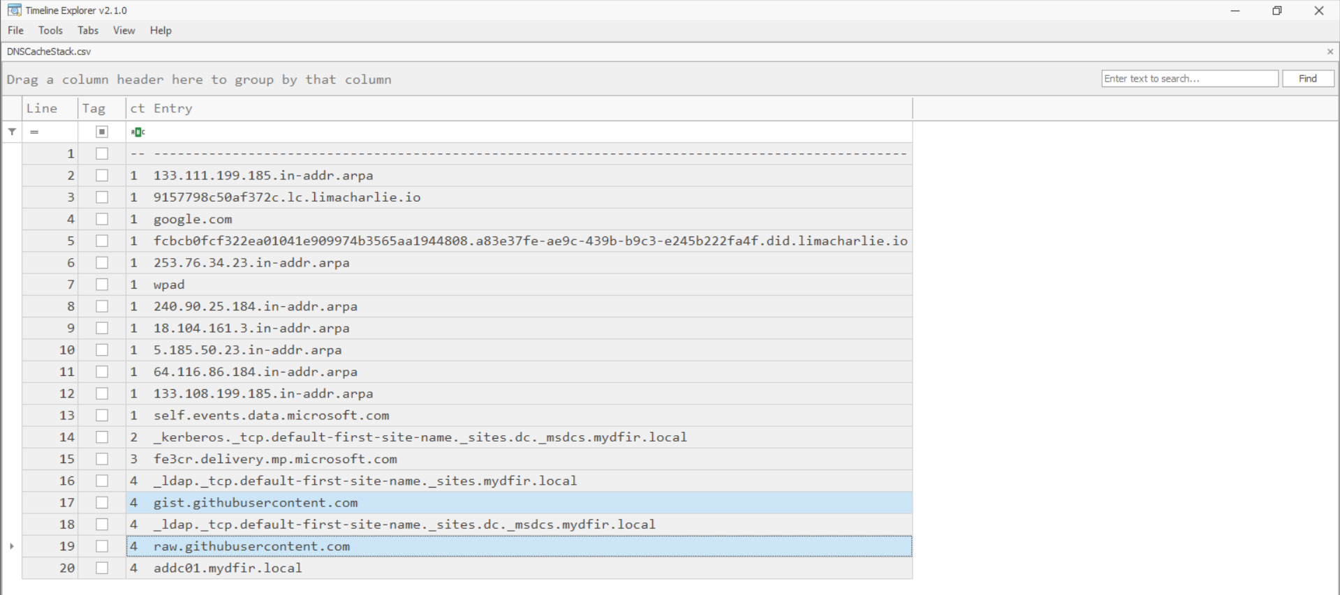Screen dimensions: 1340x595
Task: Tag the fe3cr.delivery.mp.microsoft.com row
Action: 102,459
